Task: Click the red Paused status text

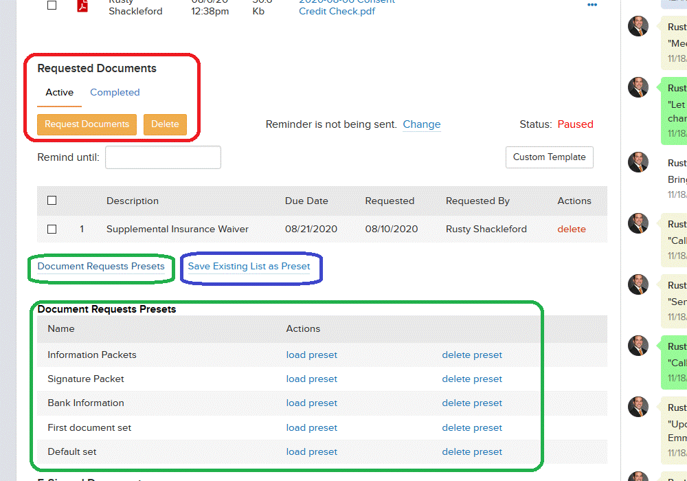Action: [575, 124]
